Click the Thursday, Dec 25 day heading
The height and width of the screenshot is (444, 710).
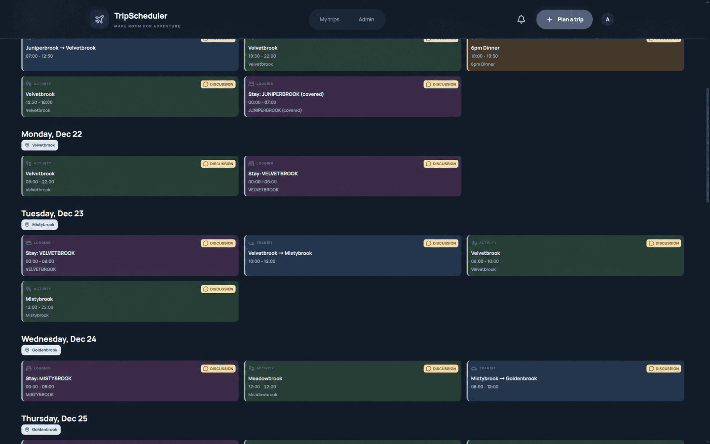[x=54, y=418]
